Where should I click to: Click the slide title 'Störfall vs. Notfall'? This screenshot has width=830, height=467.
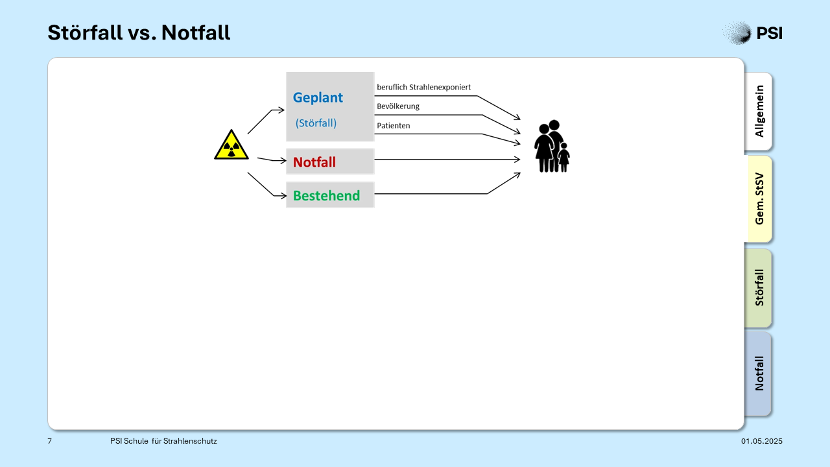coord(139,32)
